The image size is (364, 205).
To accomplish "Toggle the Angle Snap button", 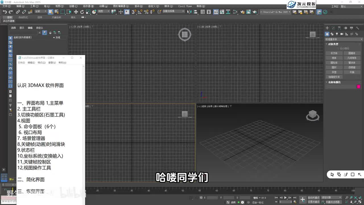I will (140, 12).
